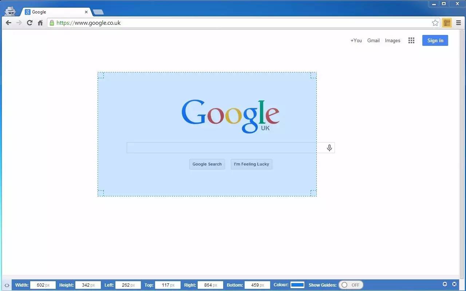This screenshot has width=466, height=291.
Task: Open the Chrome hamburger menu
Action: (458, 23)
